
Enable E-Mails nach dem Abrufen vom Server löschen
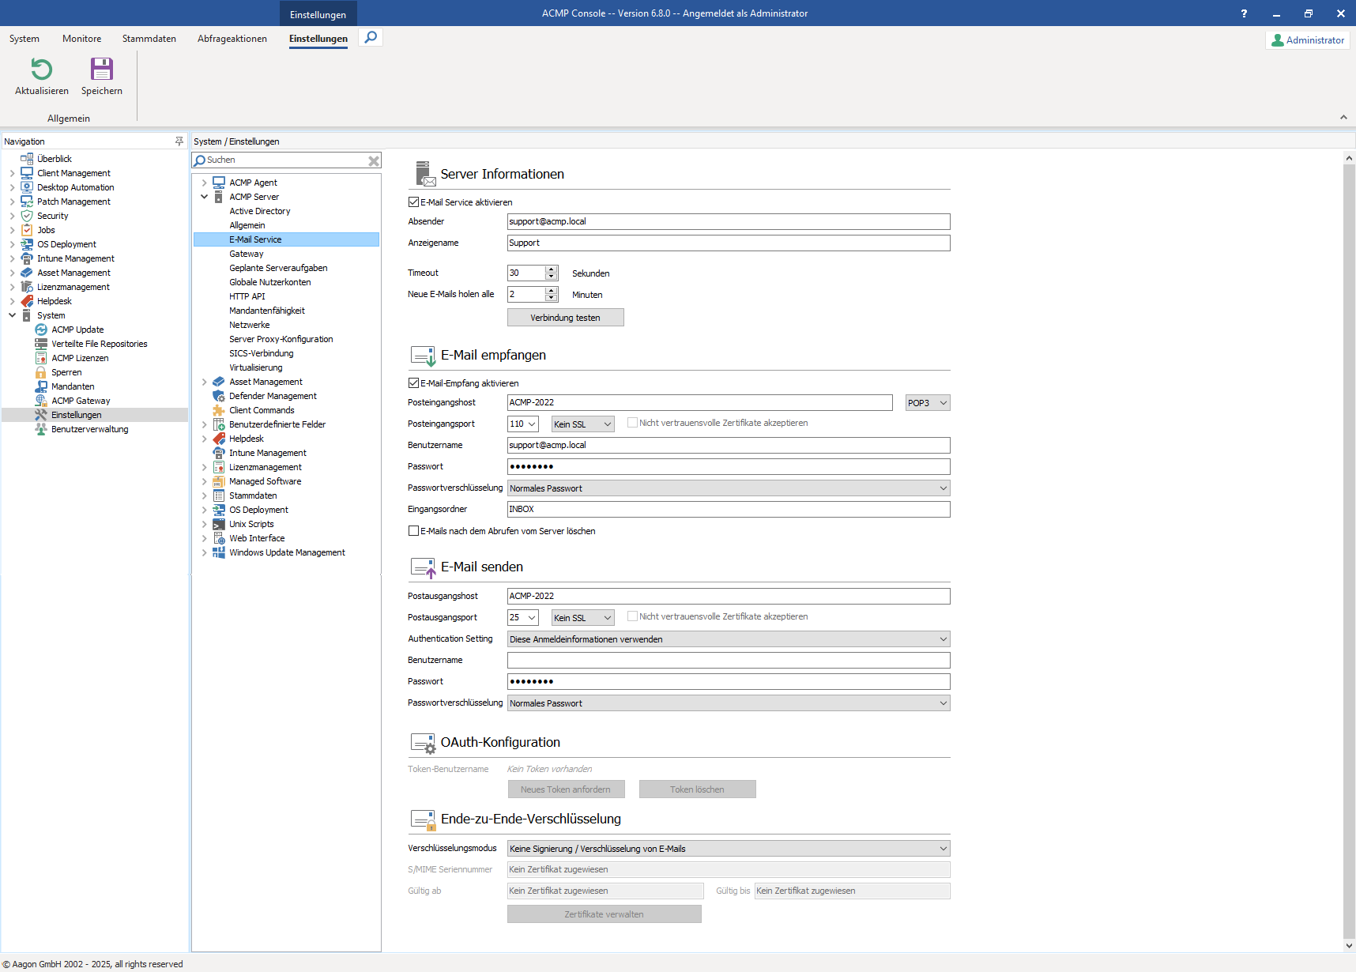click(414, 530)
